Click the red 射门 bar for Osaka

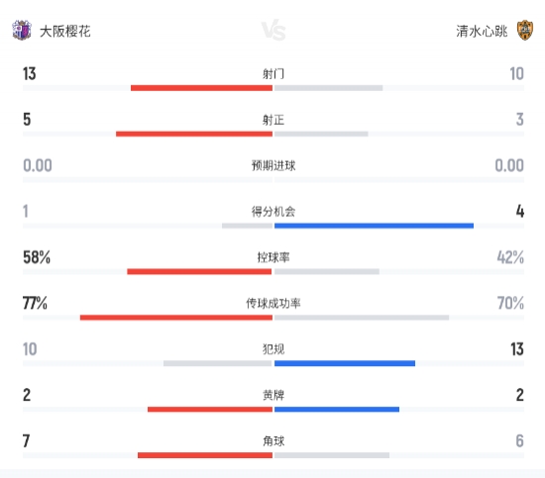tap(201, 88)
